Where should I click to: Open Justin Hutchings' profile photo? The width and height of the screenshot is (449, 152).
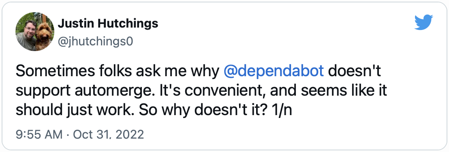coord(35,32)
